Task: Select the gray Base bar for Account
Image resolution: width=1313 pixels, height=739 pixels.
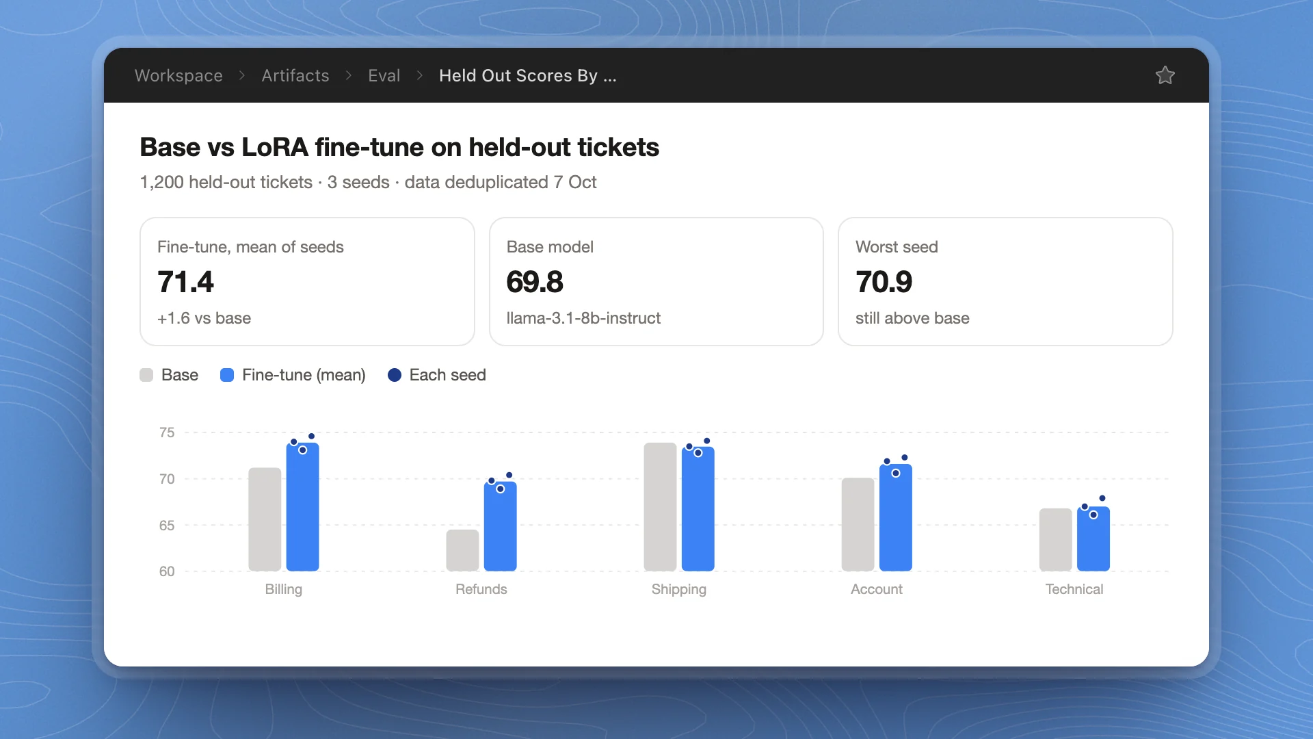Action: pyautogui.click(x=858, y=524)
